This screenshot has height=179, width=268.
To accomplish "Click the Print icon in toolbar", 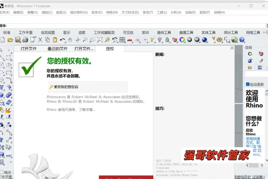I will point(25,40).
